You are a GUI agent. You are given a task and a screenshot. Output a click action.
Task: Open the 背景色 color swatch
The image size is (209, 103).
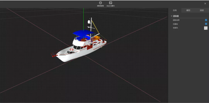tap(206, 28)
